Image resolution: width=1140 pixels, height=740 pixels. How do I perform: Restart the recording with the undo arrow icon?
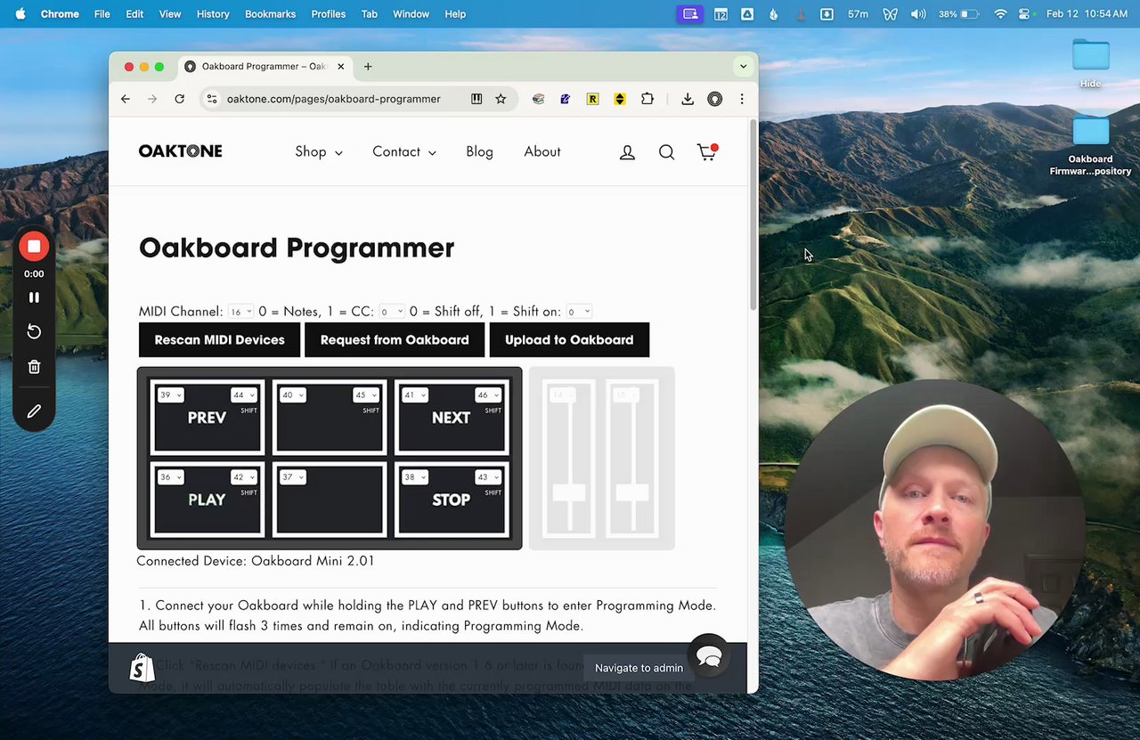pos(34,331)
